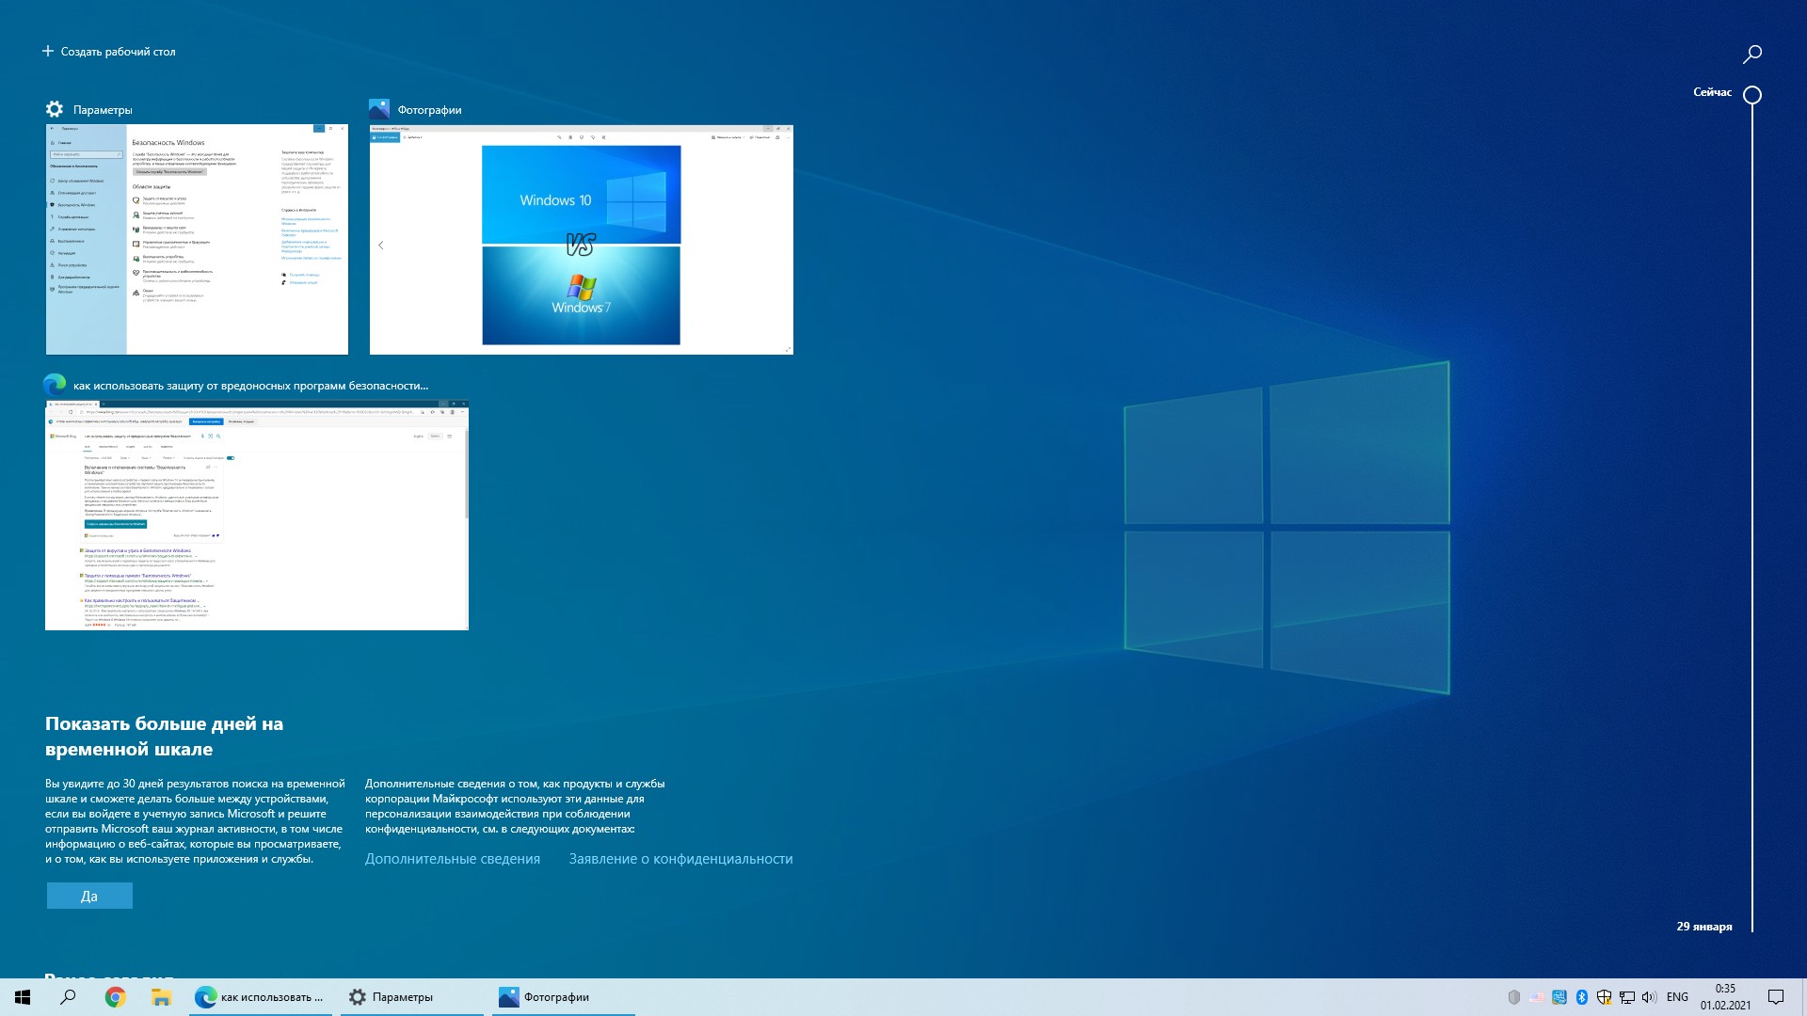Click the vertical timeline slider track
Image resolution: width=1807 pixels, height=1016 pixels.
[1751, 517]
